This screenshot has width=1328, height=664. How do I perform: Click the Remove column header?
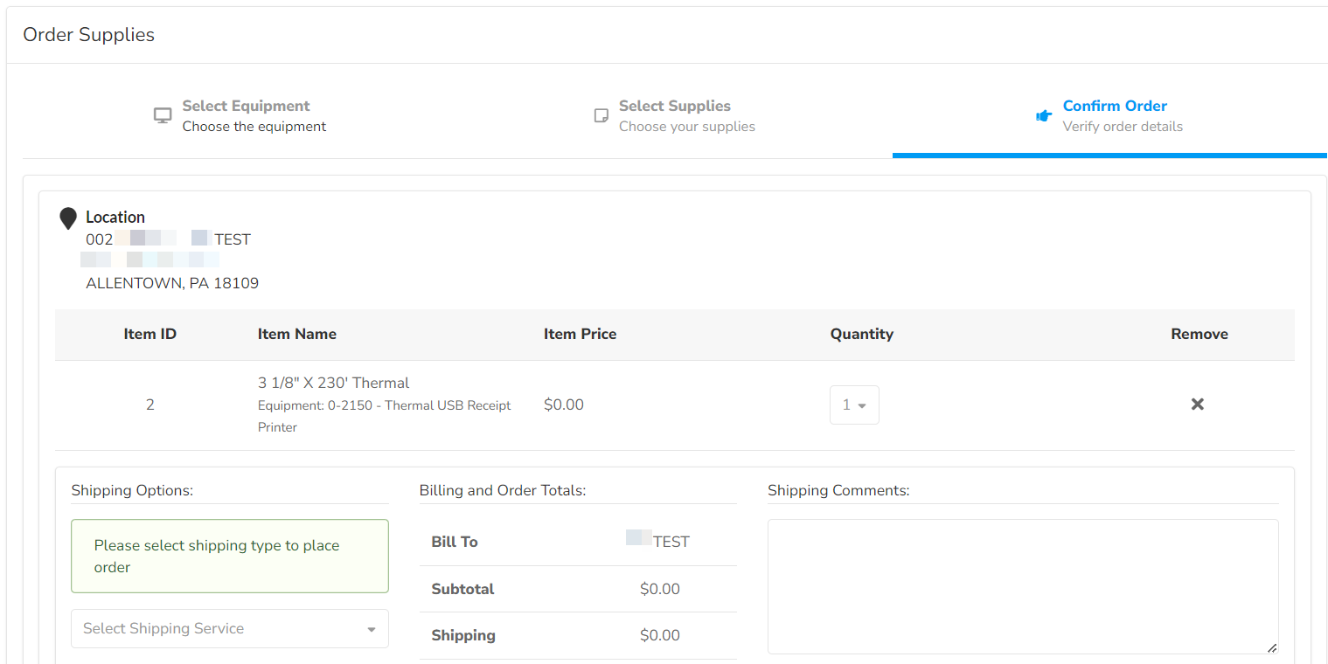click(x=1199, y=334)
